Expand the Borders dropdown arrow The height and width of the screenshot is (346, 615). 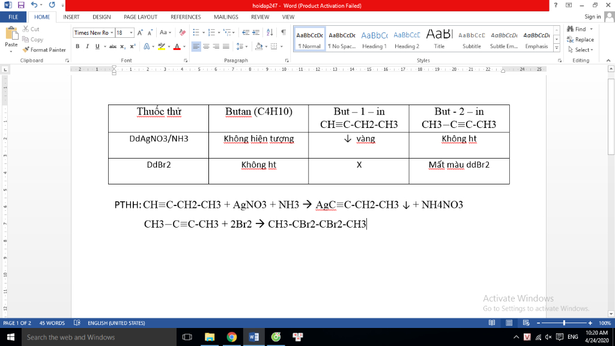[x=282, y=47]
